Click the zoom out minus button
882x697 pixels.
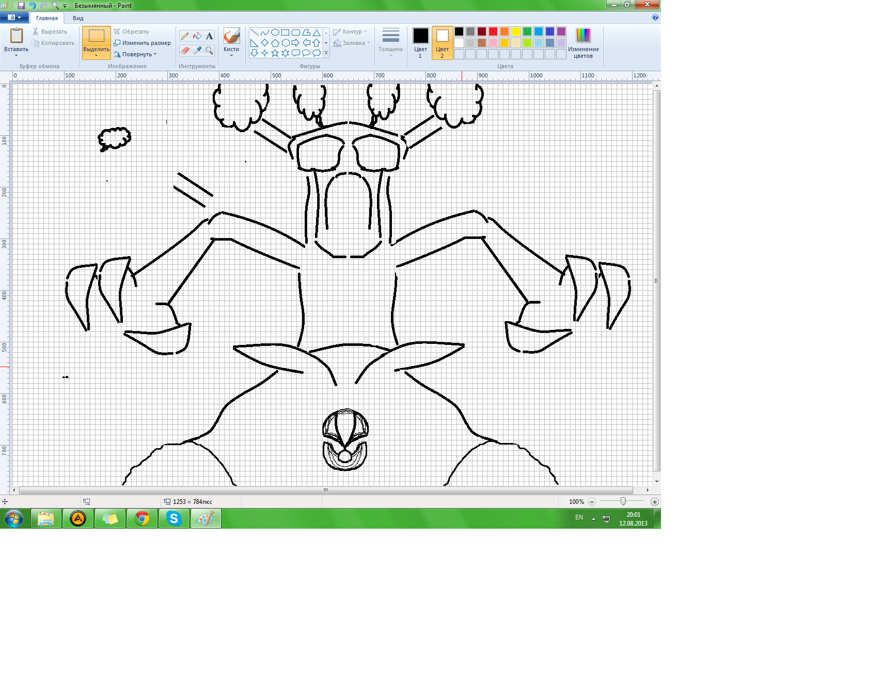(x=592, y=502)
